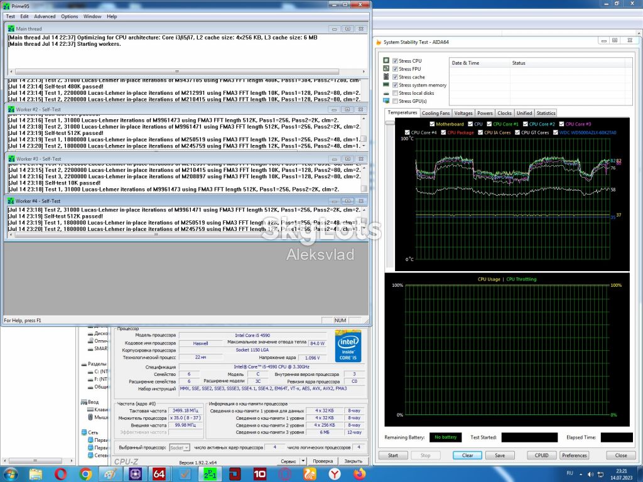Enable Stress local disks
This screenshot has width=643, height=482.
(396, 93)
